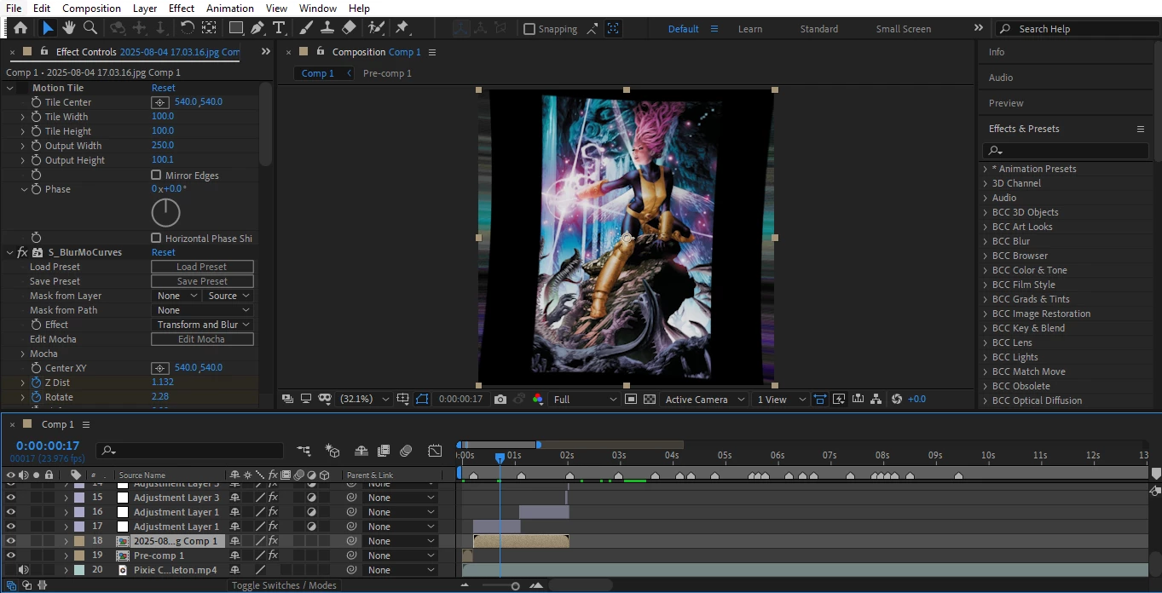Enable Frame Blending for timeline
Screen dimensions: 1162x593
384,451
